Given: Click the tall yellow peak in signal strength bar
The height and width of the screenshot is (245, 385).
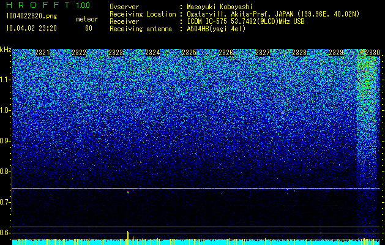Looking at the screenshot, I should click(128, 238).
